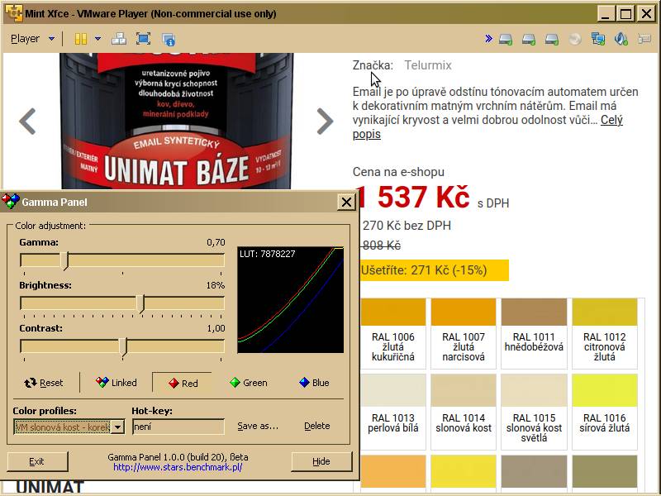
Task: Click the VMware Player title bar icon
Action: click(x=14, y=13)
